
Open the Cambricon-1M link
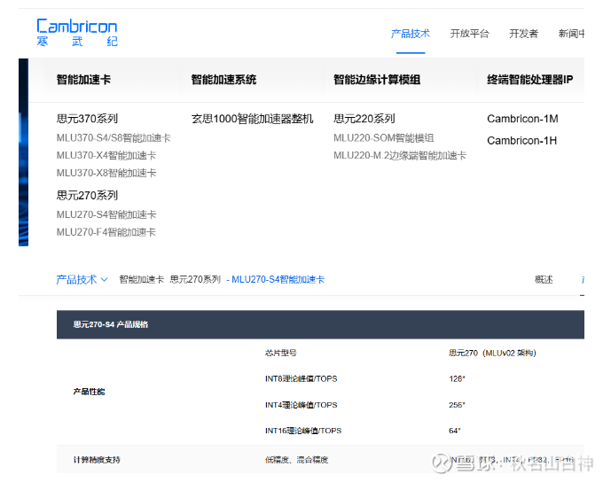(522, 119)
